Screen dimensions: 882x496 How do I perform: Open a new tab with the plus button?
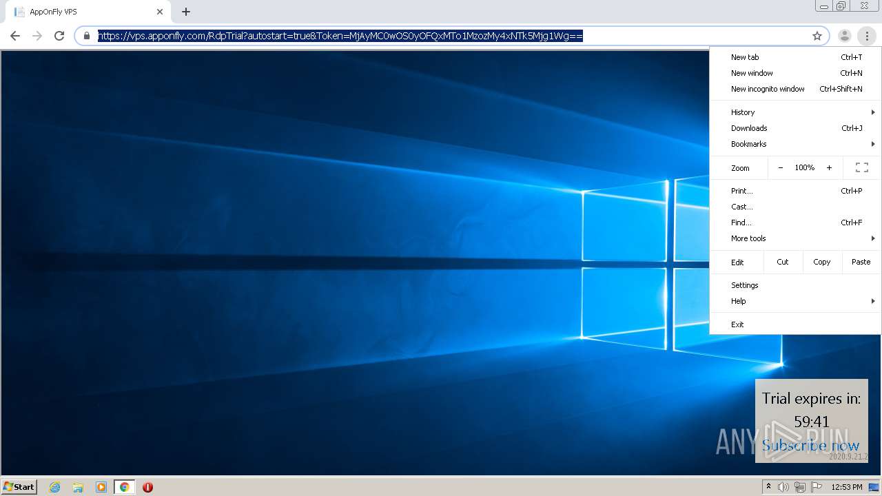point(186,12)
